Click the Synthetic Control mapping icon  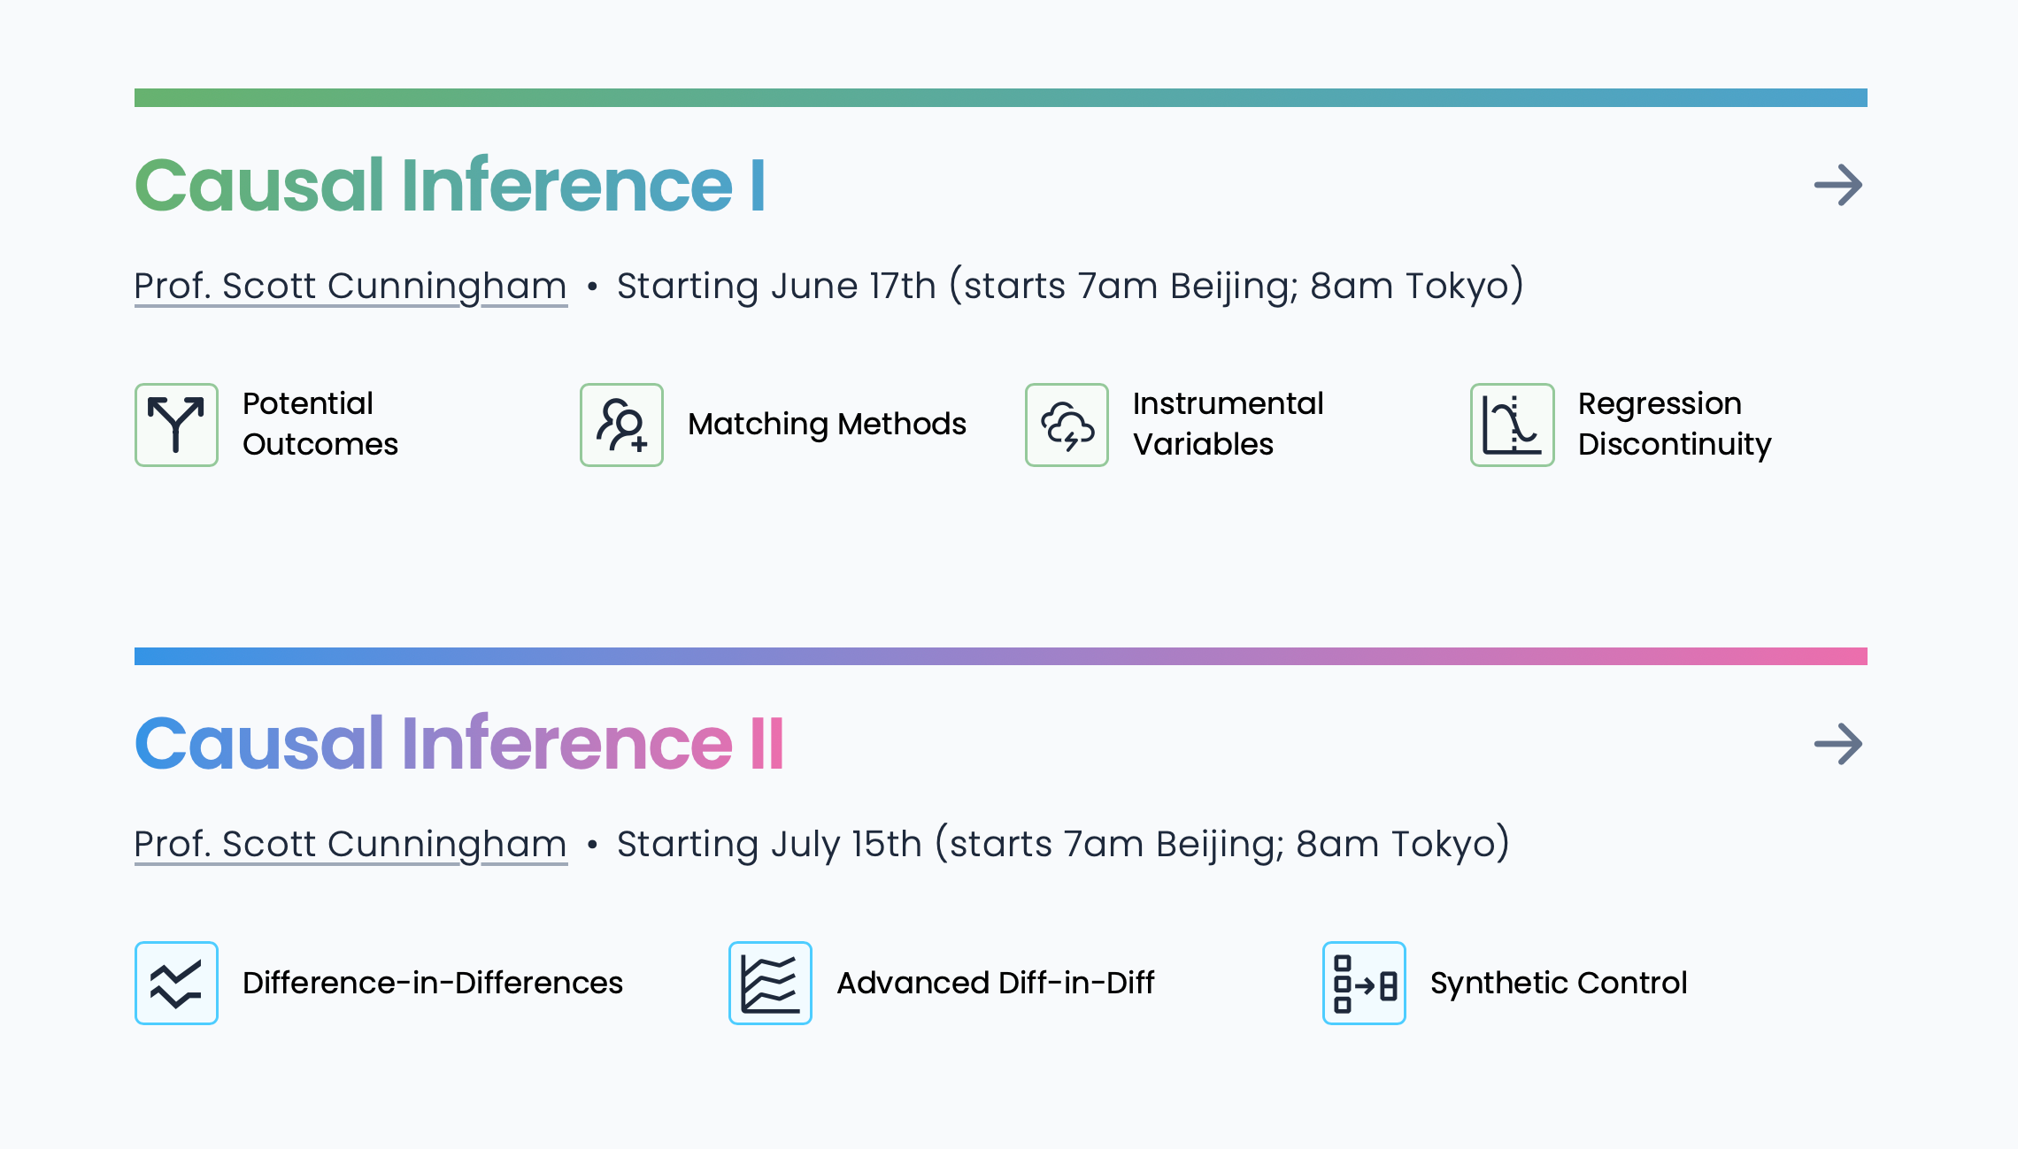[x=1364, y=984]
